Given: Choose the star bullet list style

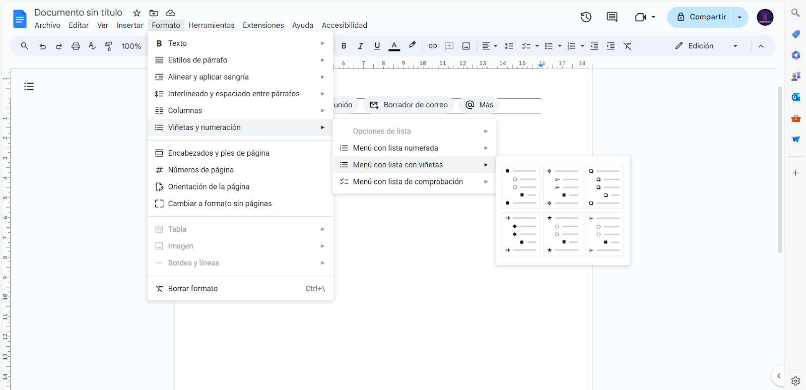Looking at the screenshot, I should [563, 234].
